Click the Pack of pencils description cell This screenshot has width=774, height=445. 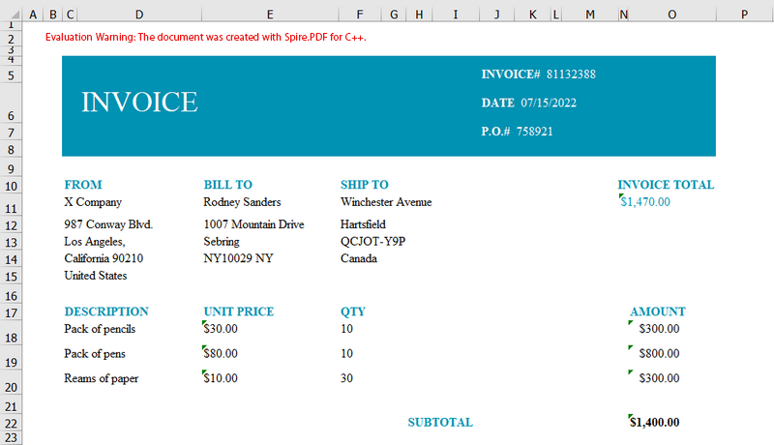[100, 329]
